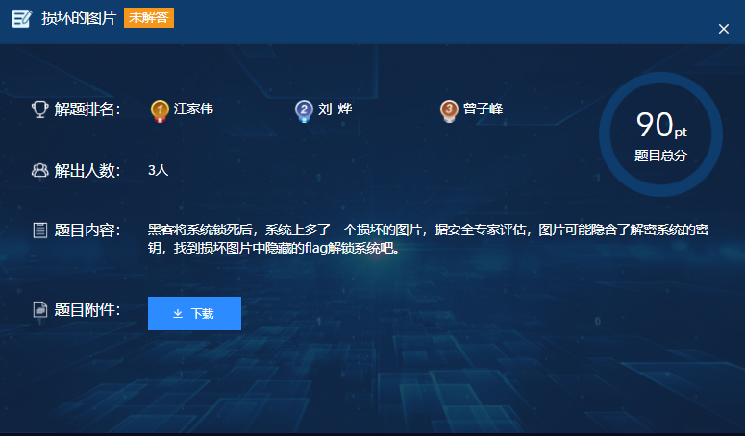Close the 损坏的图片 challenge dialog
The height and width of the screenshot is (436, 745).
tap(724, 29)
